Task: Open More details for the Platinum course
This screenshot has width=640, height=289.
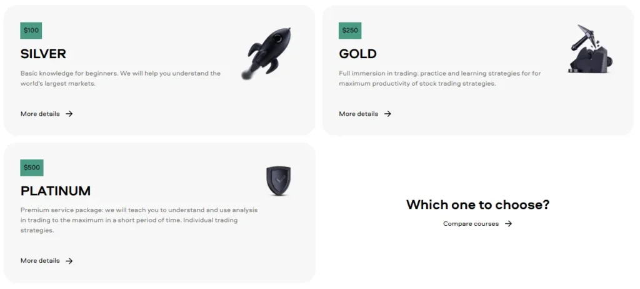Action: pos(40,261)
